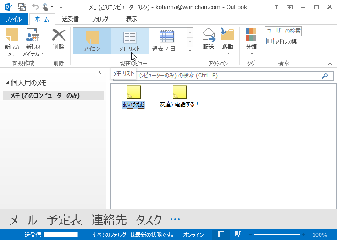337x240 pixels.
Task: Switch to Normal view in status bar
Action: [x=221, y=235]
